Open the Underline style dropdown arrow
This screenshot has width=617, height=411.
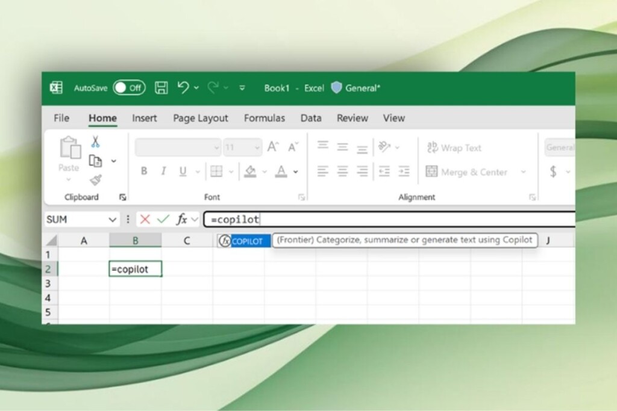tap(198, 172)
